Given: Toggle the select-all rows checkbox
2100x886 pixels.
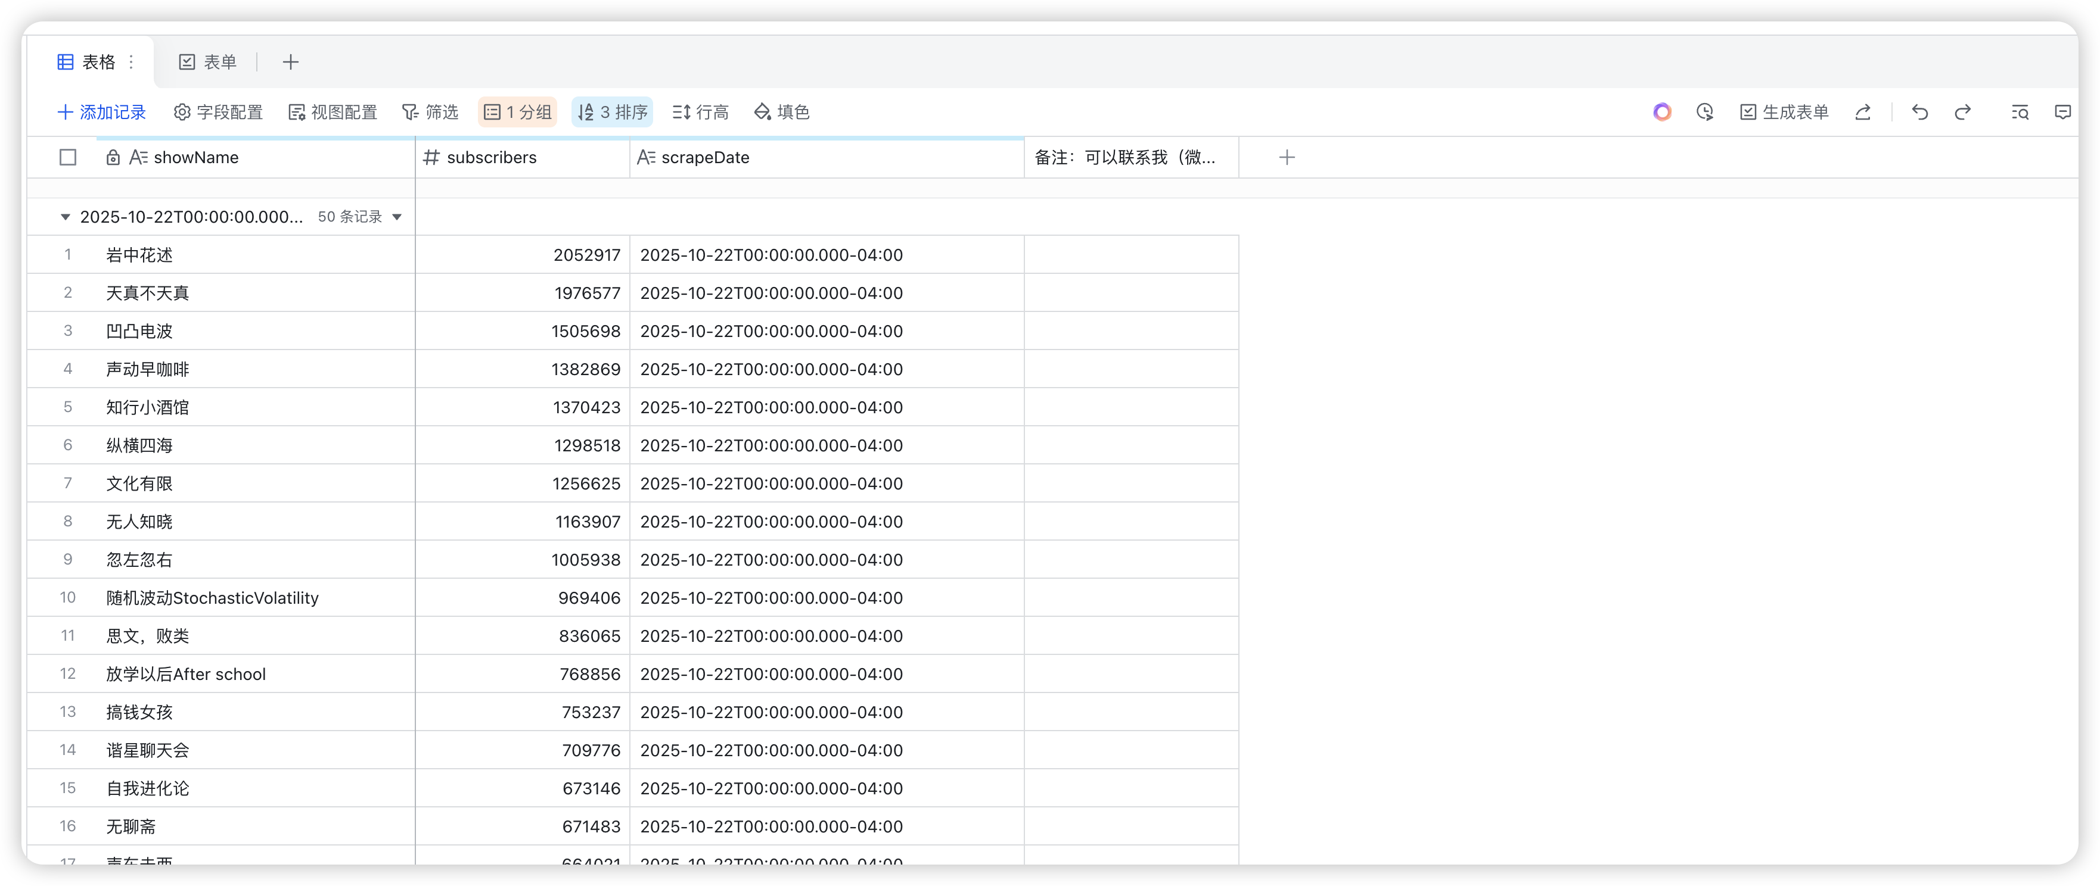Looking at the screenshot, I should point(68,157).
